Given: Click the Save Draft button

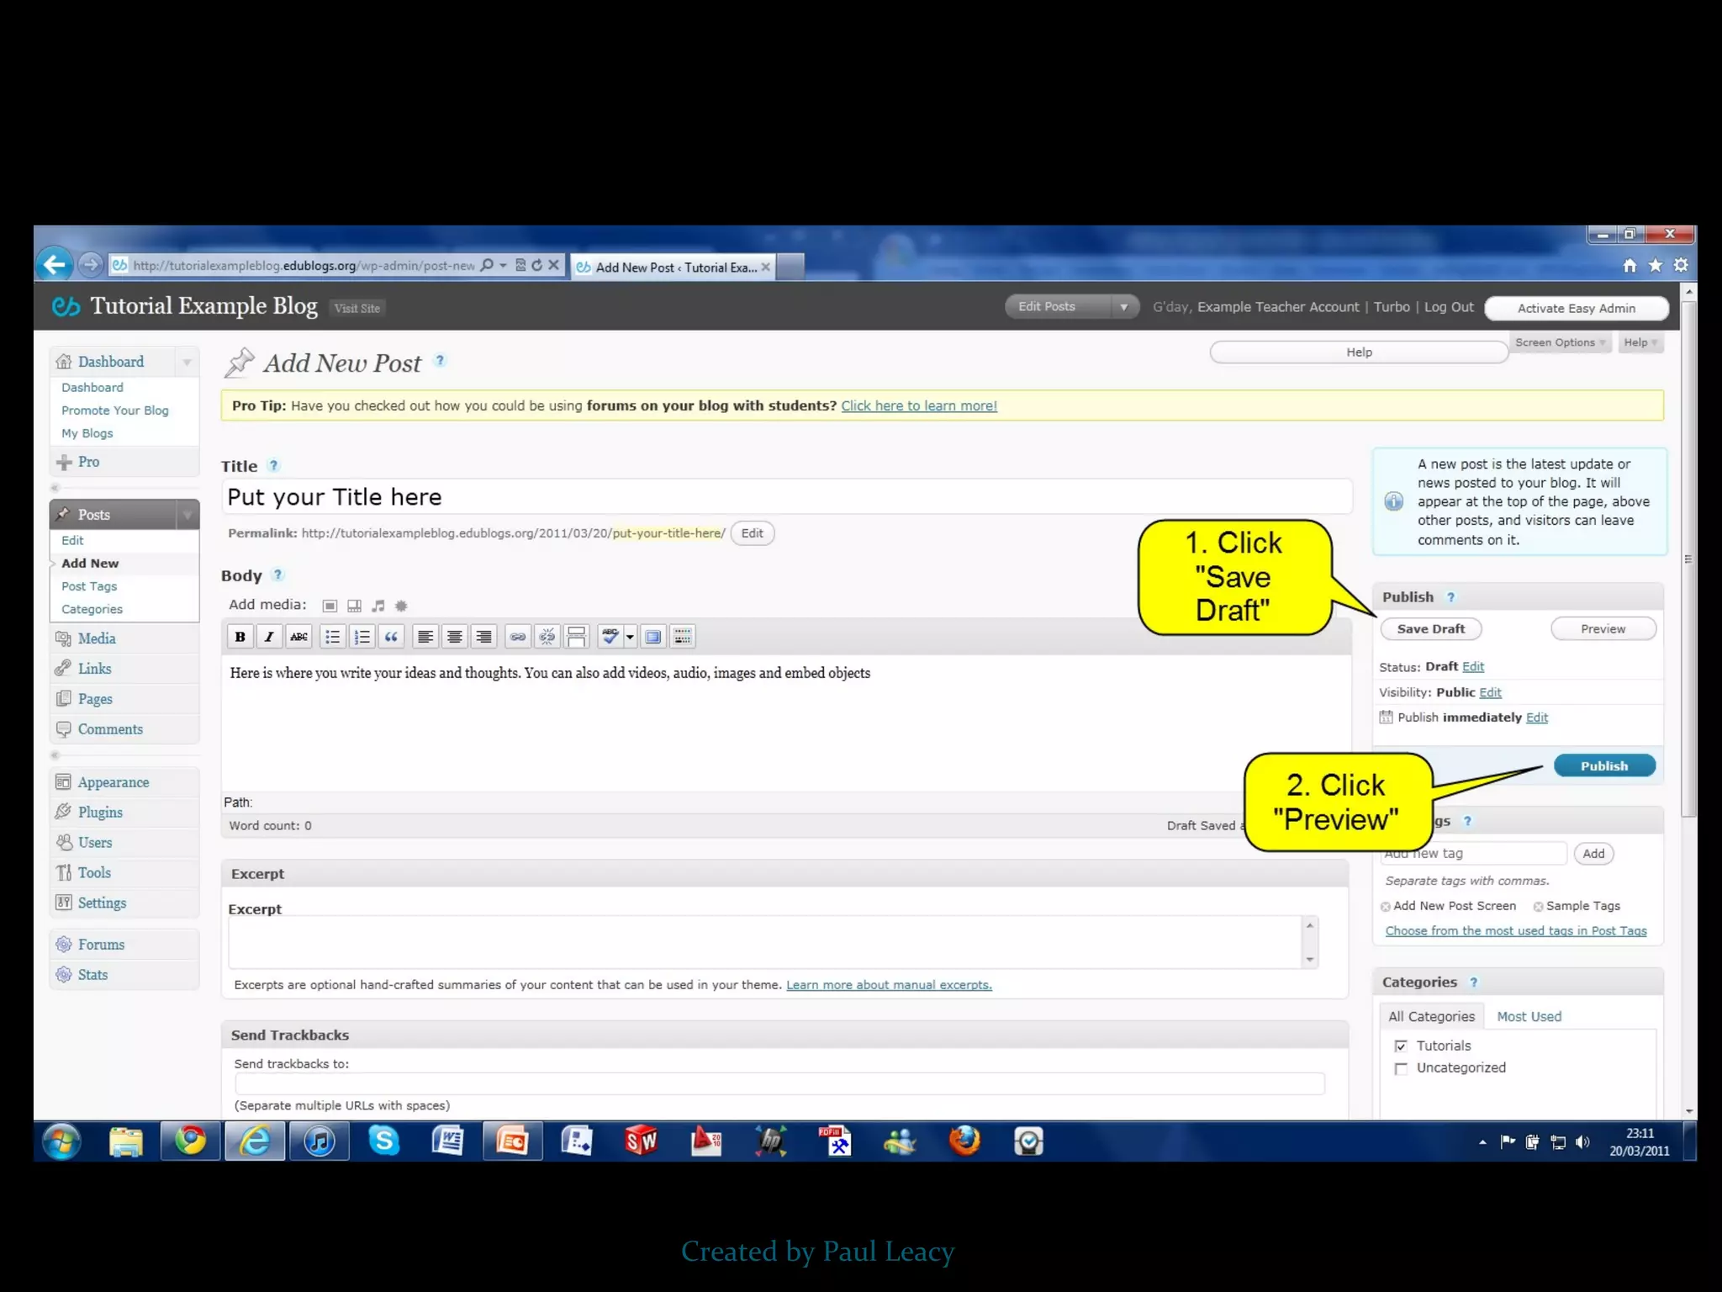Looking at the screenshot, I should (x=1430, y=629).
